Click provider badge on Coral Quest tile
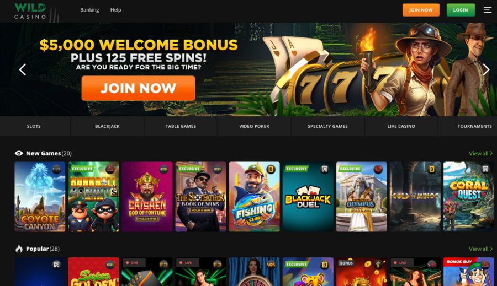The height and width of the screenshot is (286, 497). [485, 169]
